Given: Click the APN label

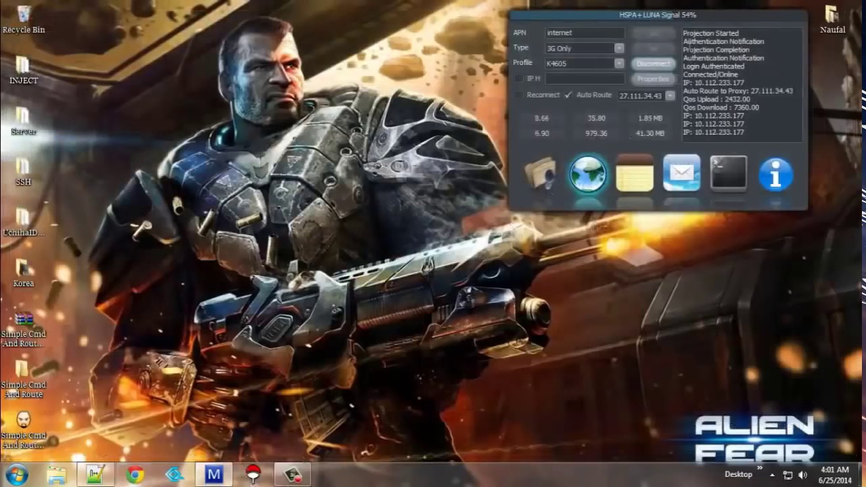Looking at the screenshot, I should coord(520,32).
